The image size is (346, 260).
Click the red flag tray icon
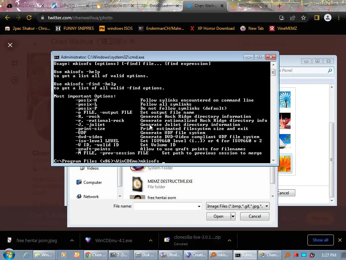(x=296, y=255)
